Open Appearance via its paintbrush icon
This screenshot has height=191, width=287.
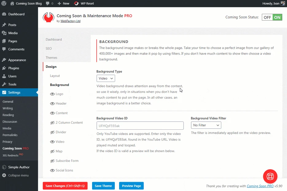4,60
